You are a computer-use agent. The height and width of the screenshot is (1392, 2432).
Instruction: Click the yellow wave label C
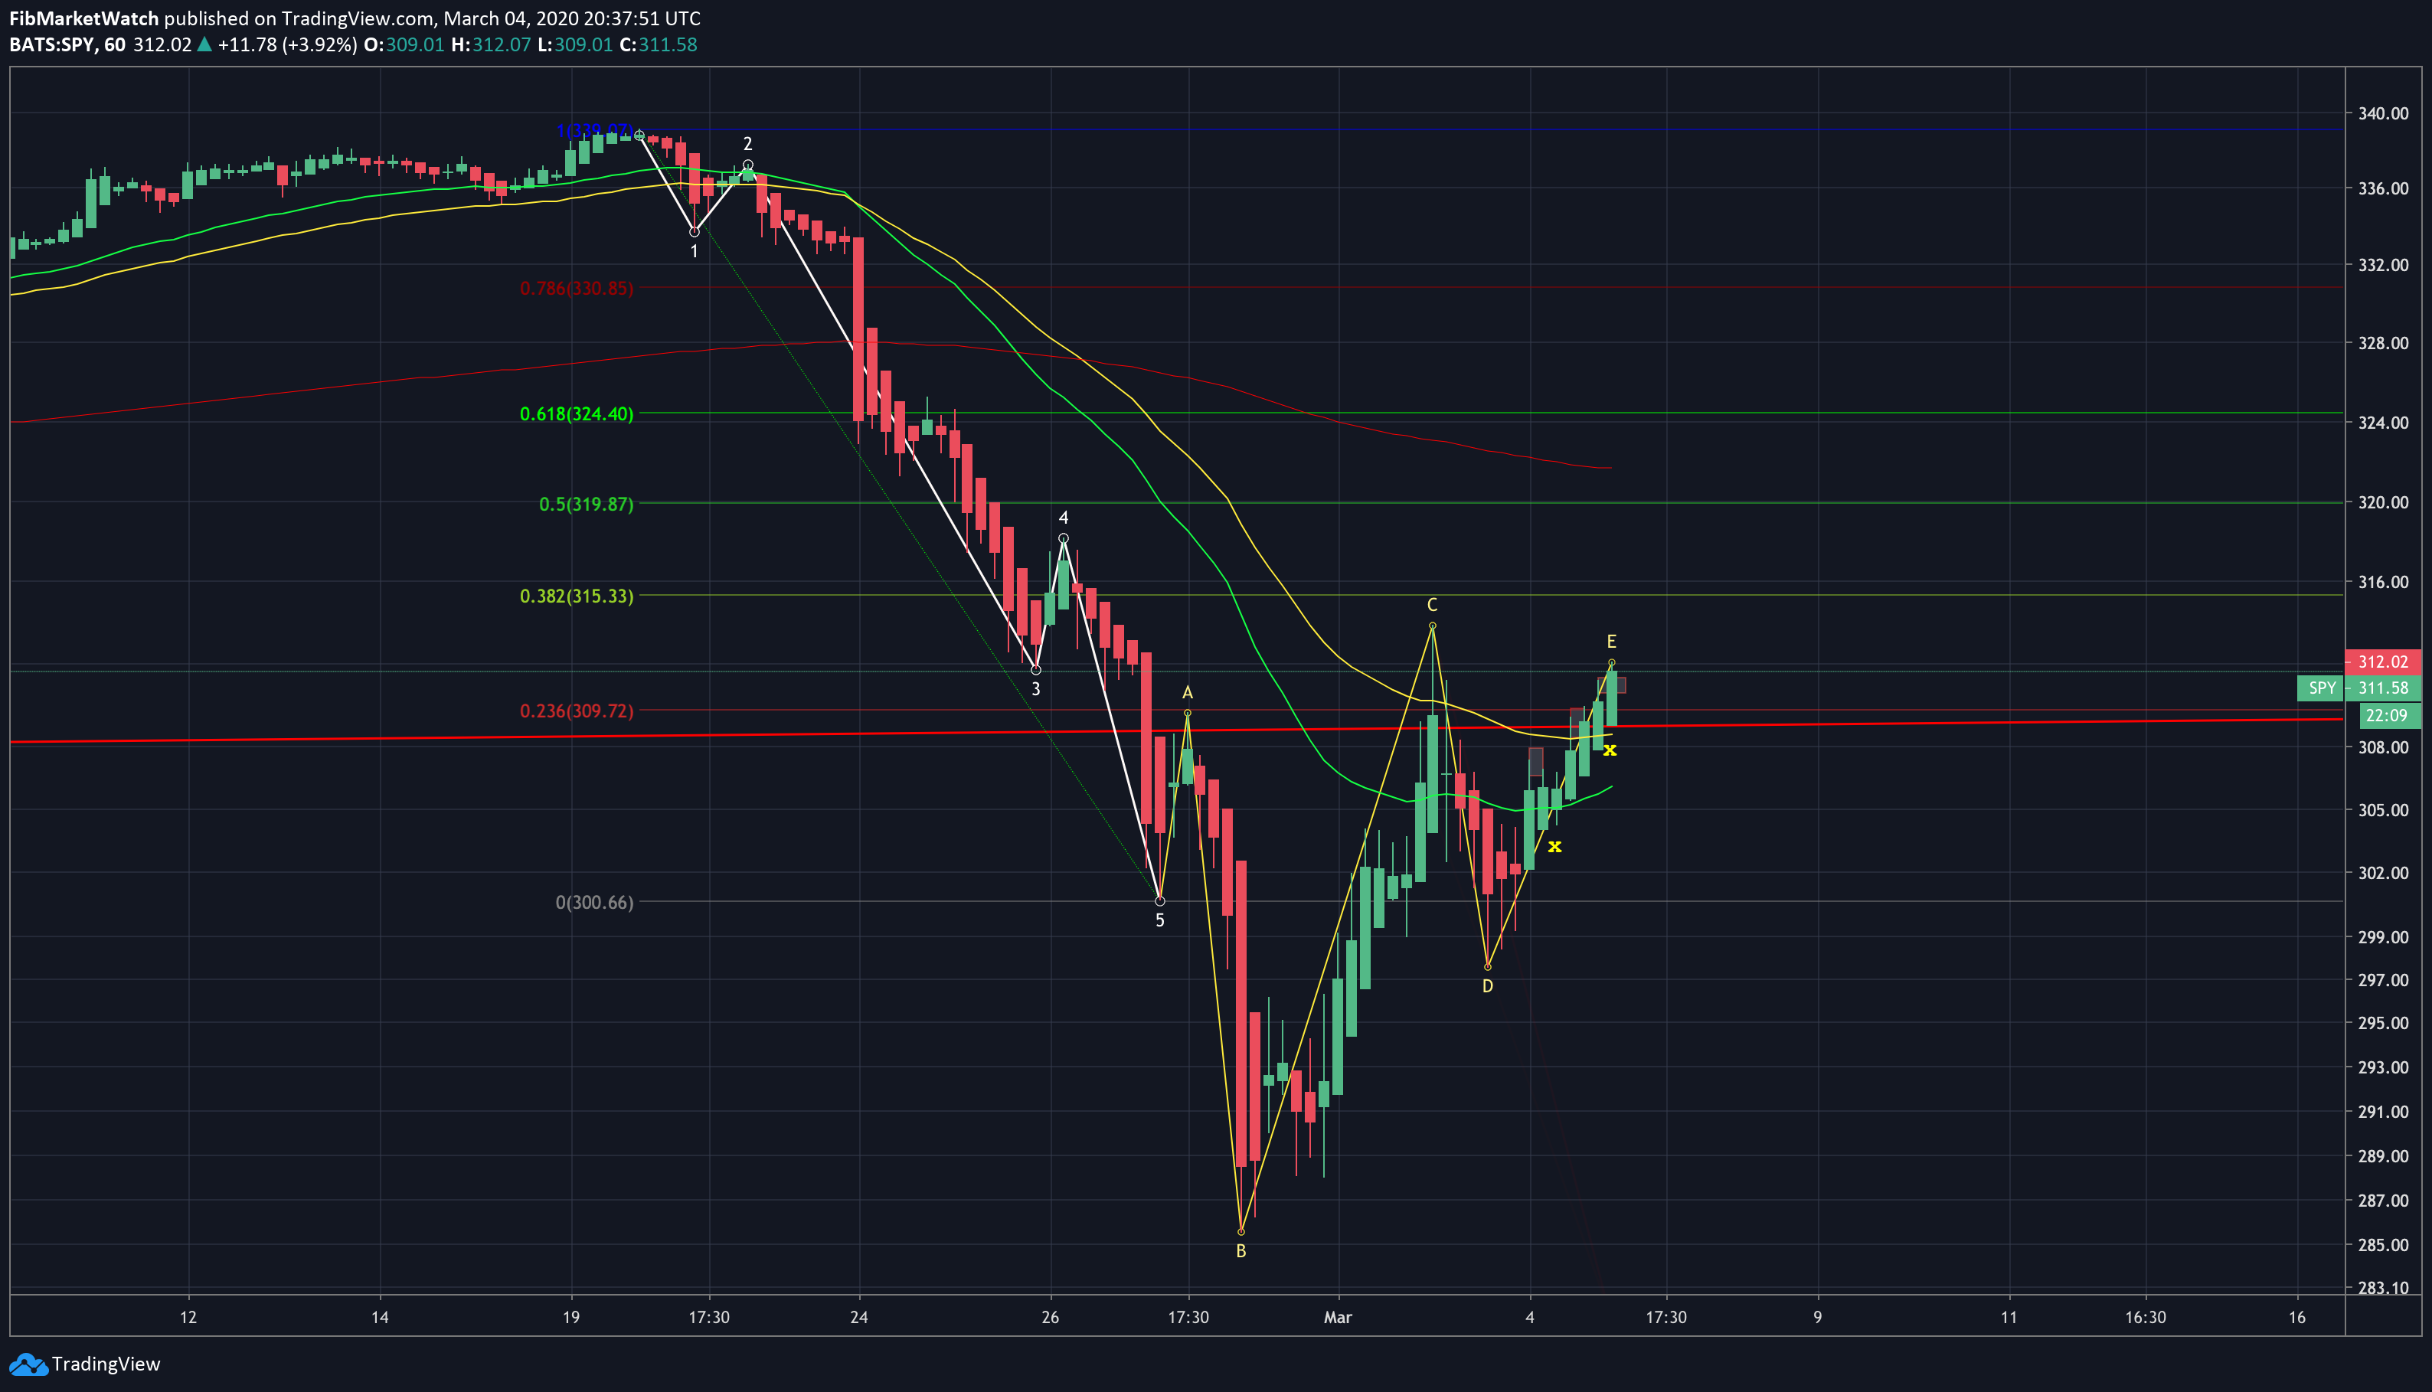[x=1432, y=605]
